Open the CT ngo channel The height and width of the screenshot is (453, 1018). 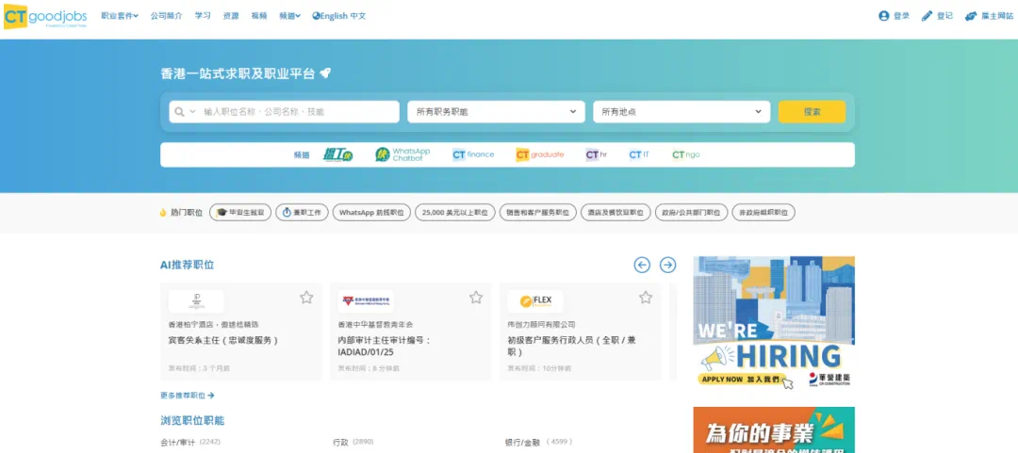pos(685,154)
